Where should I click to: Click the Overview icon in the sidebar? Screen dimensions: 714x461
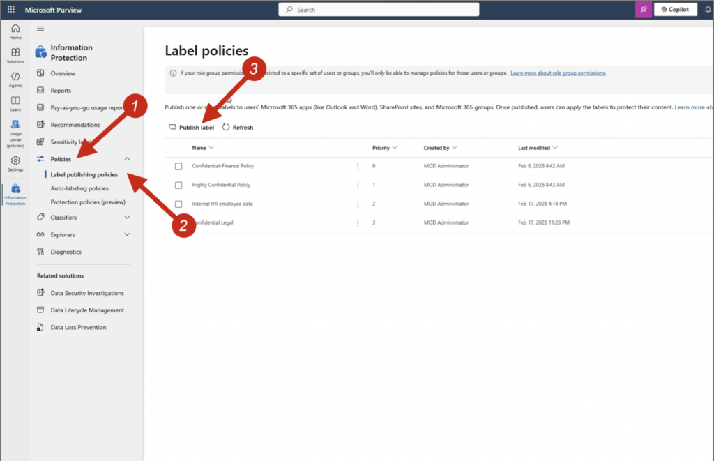coord(40,73)
